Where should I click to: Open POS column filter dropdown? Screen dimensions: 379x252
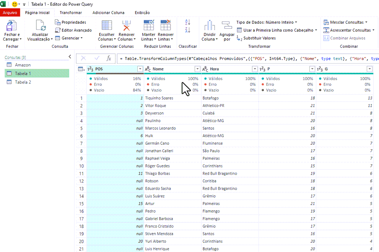[x=140, y=69]
